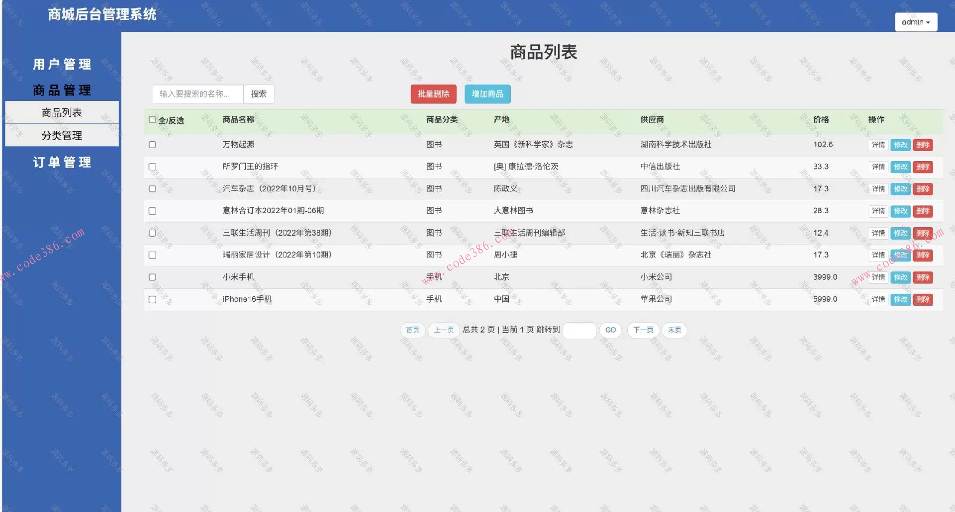Click 删除 to remove iPhone16手机
This screenshot has width=955, height=512.
click(923, 299)
